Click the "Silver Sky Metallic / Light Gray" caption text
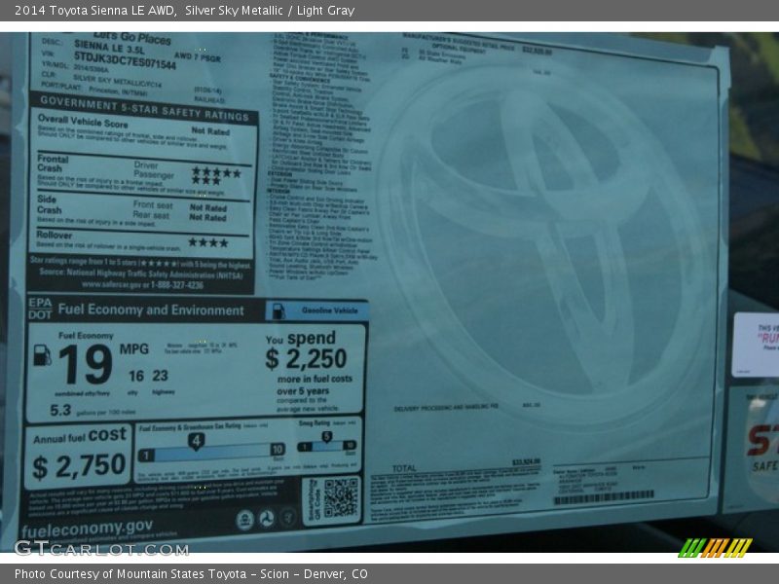This screenshot has height=584, width=779. click(270, 11)
